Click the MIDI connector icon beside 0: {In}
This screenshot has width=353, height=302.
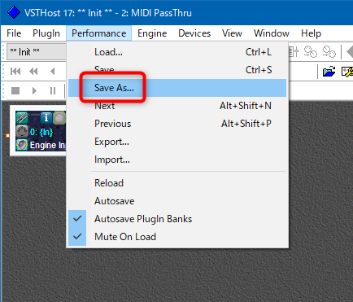[x=22, y=132]
